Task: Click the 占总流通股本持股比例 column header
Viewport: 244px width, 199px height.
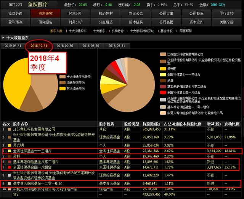Action: pos(183,124)
